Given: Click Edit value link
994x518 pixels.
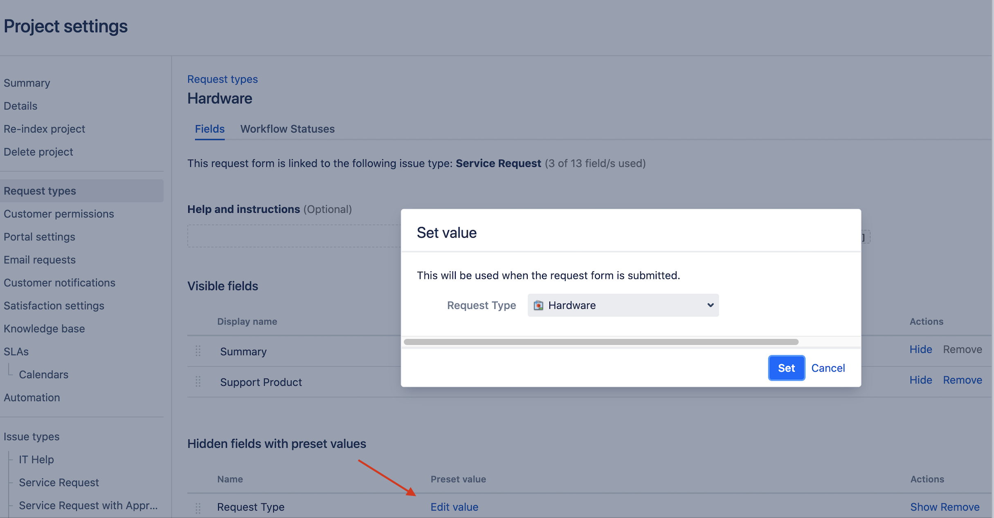Looking at the screenshot, I should coord(454,507).
